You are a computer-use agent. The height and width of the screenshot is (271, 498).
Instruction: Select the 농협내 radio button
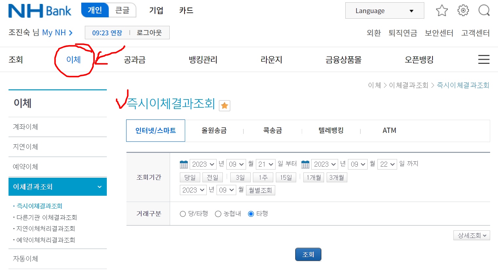click(x=218, y=213)
